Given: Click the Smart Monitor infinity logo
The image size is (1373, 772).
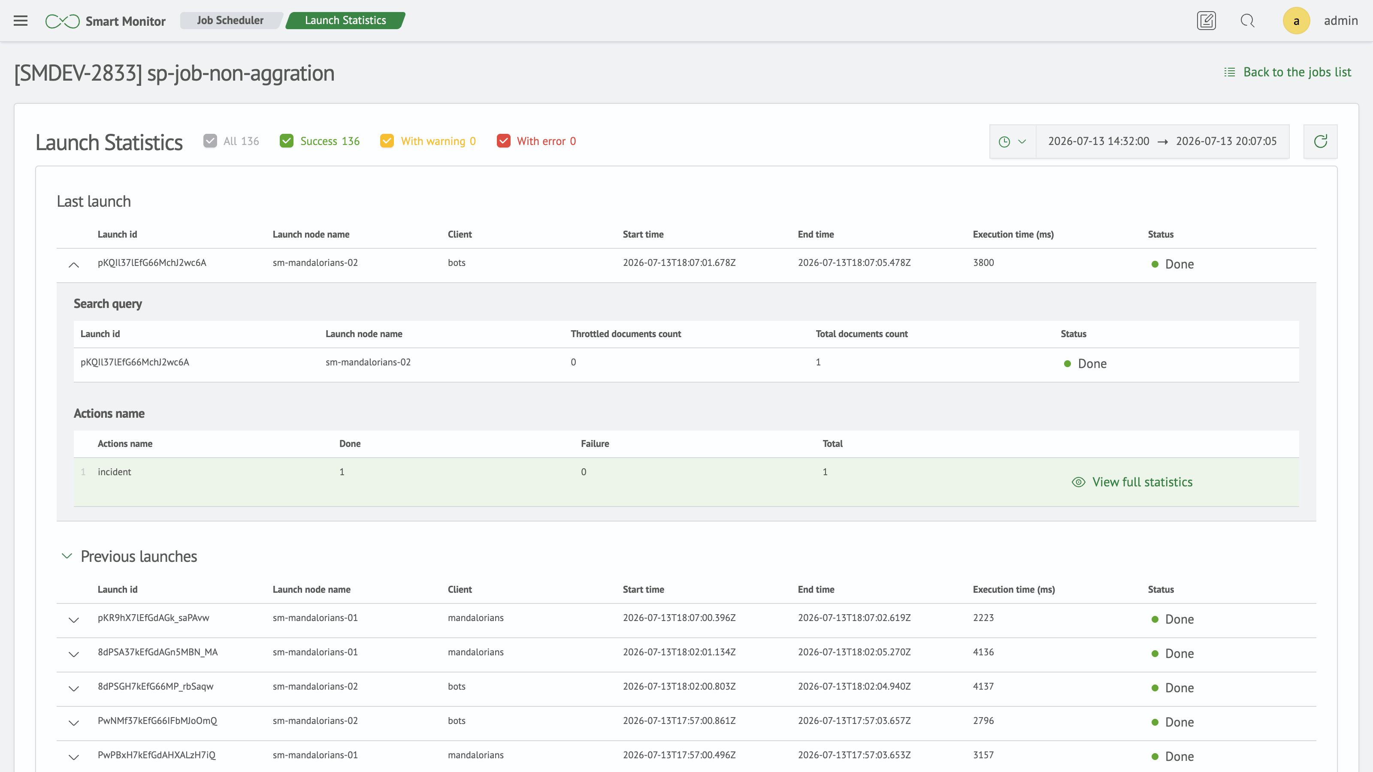Looking at the screenshot, I should pyautogui.click(x=62, y=21).
